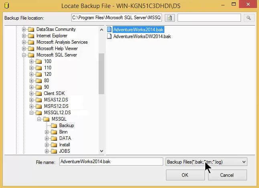Select the JOBS folder label
This screenshot has width=259, height=188.
(65, 151)
